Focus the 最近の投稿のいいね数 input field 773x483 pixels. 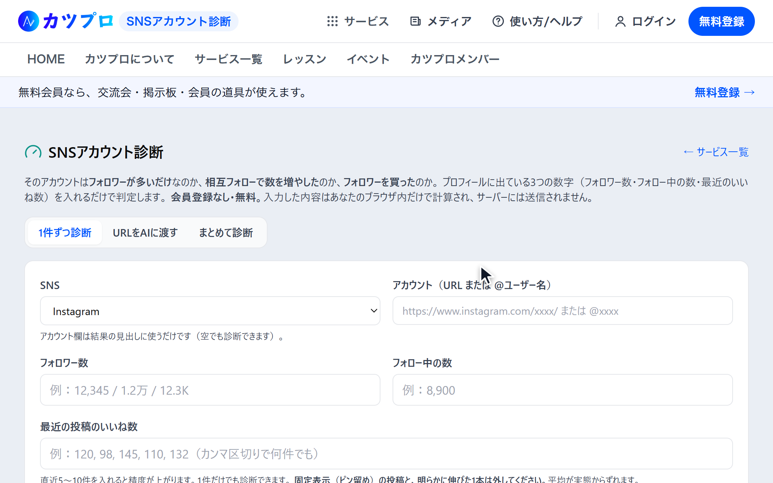point(386,454)
